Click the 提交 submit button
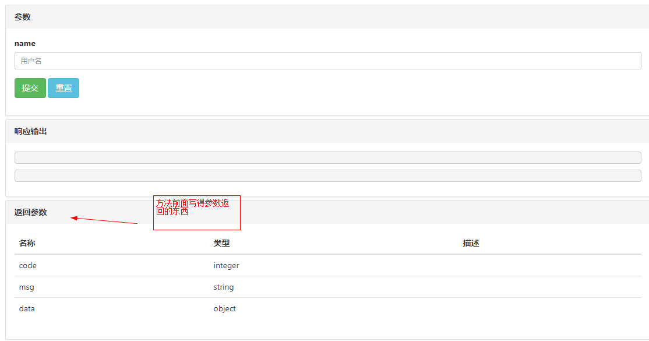The image size is (649, 341). (x=30, y=87)
